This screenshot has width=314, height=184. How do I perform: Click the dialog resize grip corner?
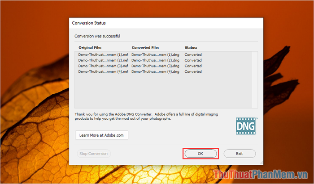[x=262, y=163]
